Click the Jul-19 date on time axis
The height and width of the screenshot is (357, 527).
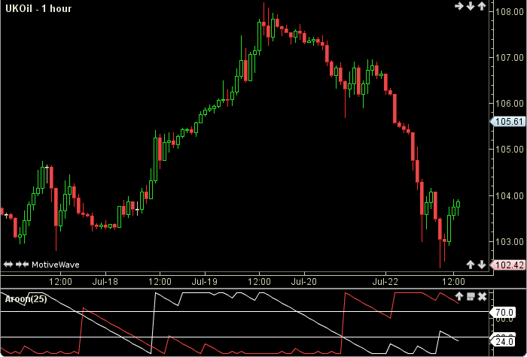(205, 282)
